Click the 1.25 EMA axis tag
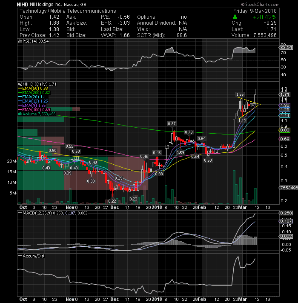The image size is (298, 303). (284, 110)
